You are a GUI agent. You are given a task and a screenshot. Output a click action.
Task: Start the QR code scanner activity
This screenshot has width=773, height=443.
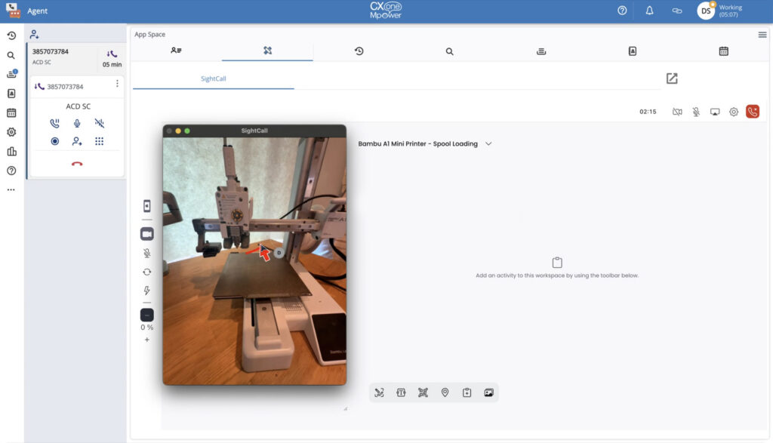423,392
